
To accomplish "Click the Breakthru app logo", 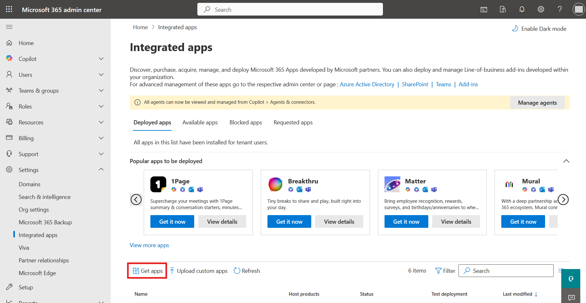I will 275,184.
